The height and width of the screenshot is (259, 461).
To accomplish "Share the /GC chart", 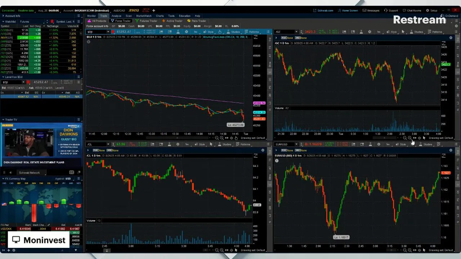I will click(x=344, y=32).
